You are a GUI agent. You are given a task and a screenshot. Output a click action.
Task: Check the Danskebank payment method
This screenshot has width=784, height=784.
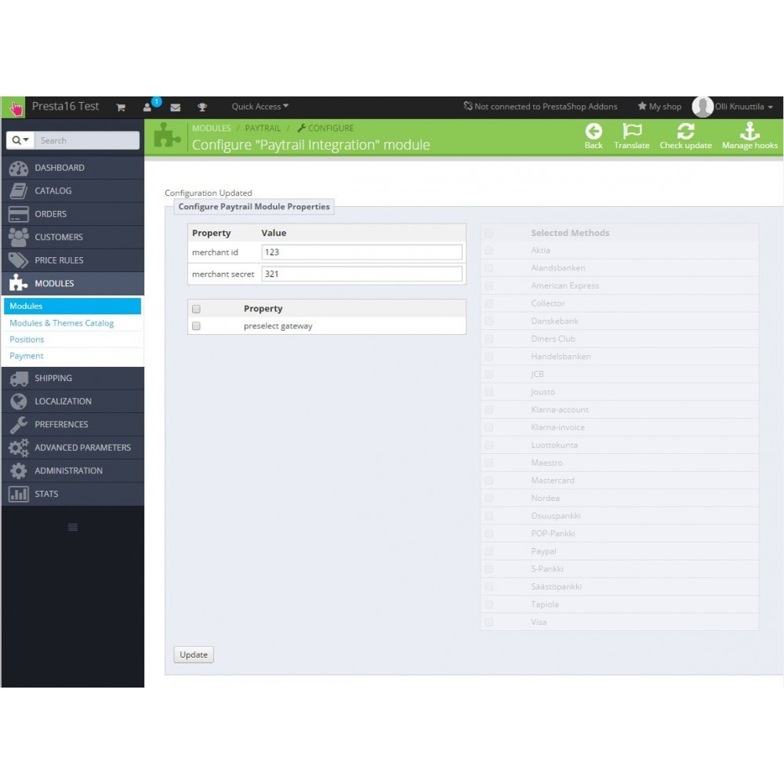(489, 321)
